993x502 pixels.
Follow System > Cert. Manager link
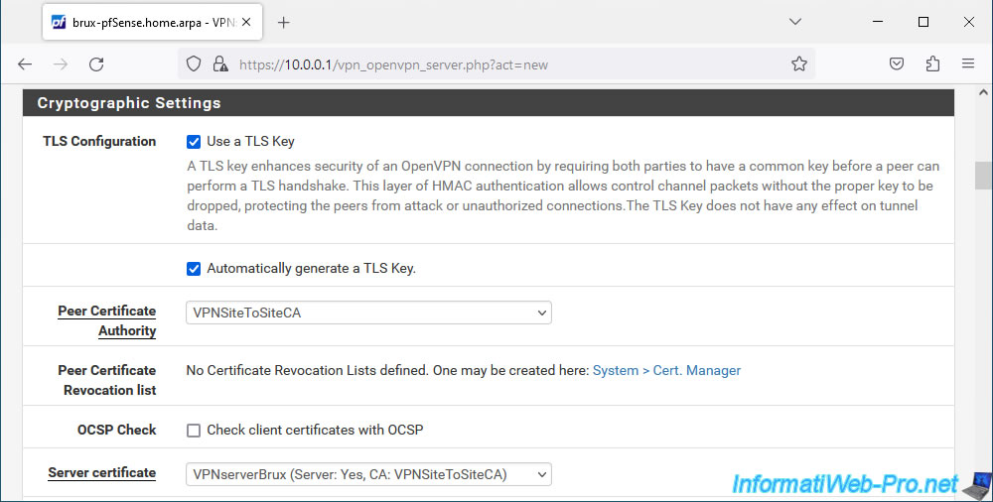666,370
